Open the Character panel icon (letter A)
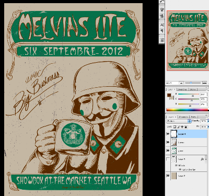This screenshot has width=209, height=196. (162, 25)
